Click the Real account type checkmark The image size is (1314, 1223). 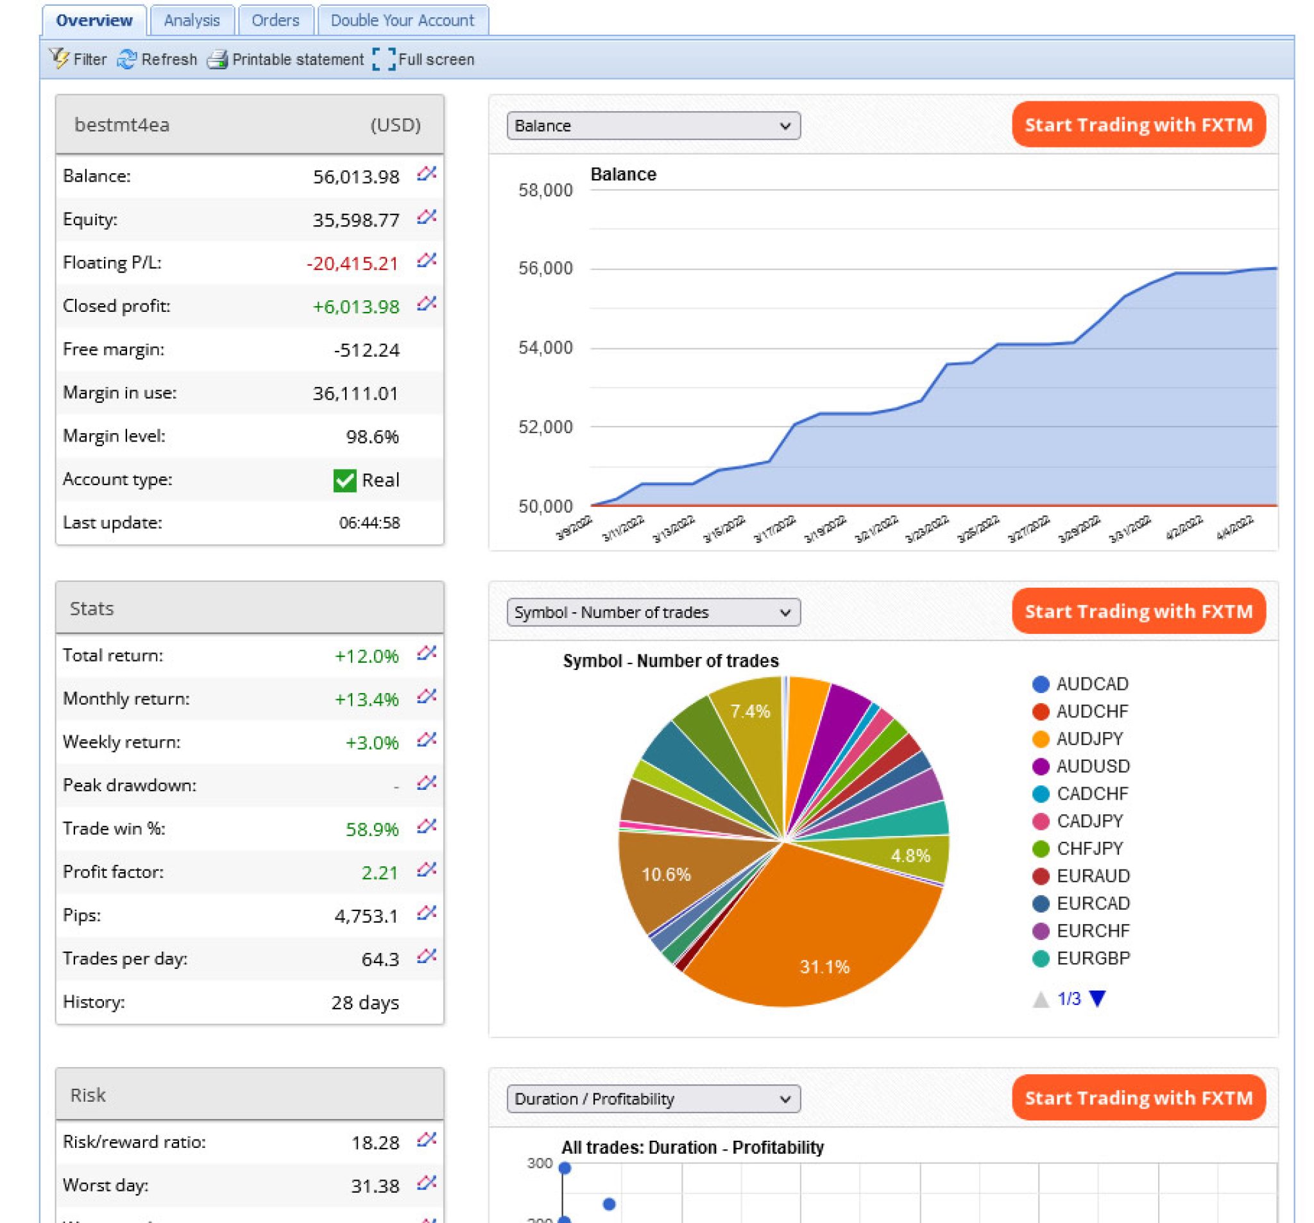(345, 480)
